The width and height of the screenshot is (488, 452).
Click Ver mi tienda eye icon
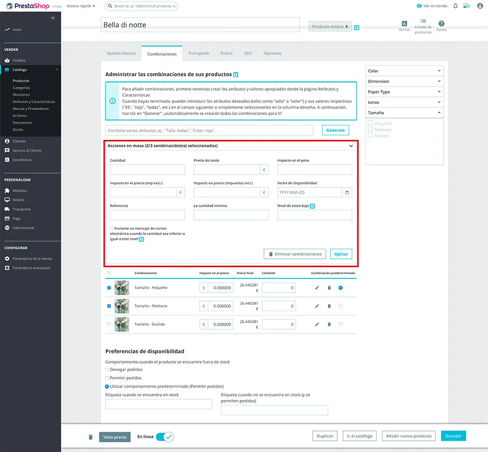[419, 6]
